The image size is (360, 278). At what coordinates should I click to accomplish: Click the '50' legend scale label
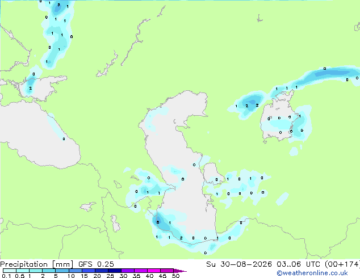(x=175, y=276)
